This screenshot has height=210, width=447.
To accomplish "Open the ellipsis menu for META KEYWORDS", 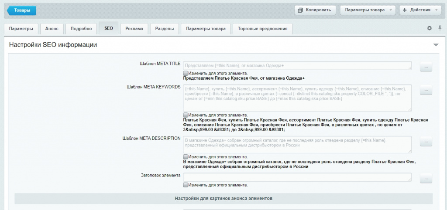I will click(x=426, y=90).
